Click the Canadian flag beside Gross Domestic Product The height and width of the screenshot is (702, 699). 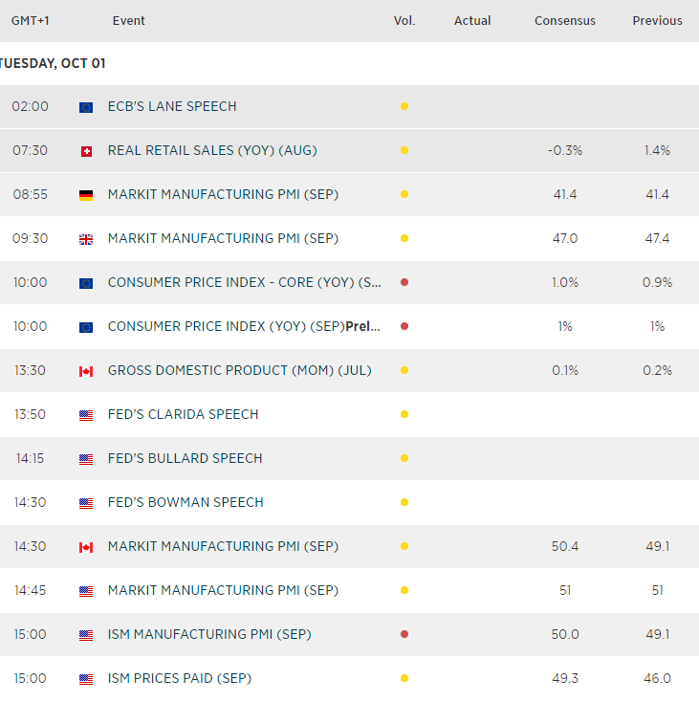pyautogui.click(x=86, y=371)
